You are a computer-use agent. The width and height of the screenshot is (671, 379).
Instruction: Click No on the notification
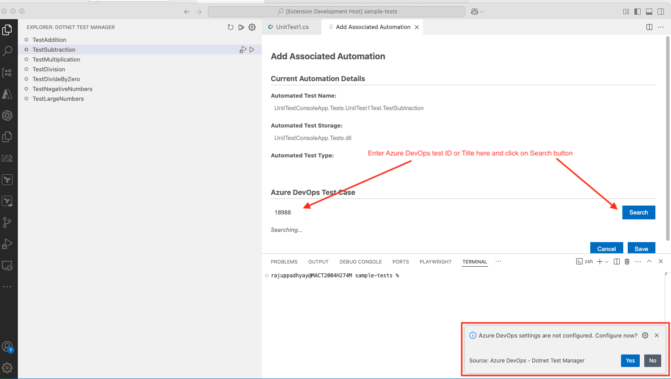click(652, 361)
